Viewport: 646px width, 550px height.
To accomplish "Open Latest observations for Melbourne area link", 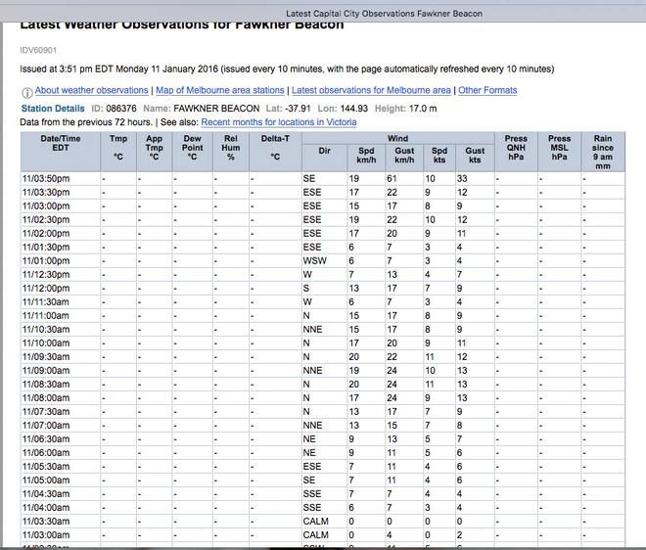I will point(371,90).
